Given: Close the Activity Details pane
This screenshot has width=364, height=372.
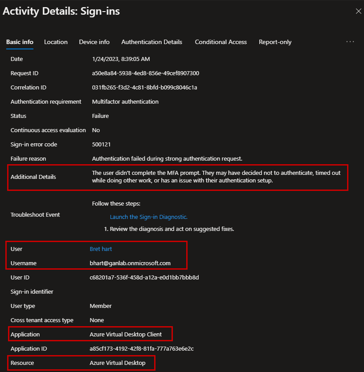Looking at the screenshot, I should [358, 12].
